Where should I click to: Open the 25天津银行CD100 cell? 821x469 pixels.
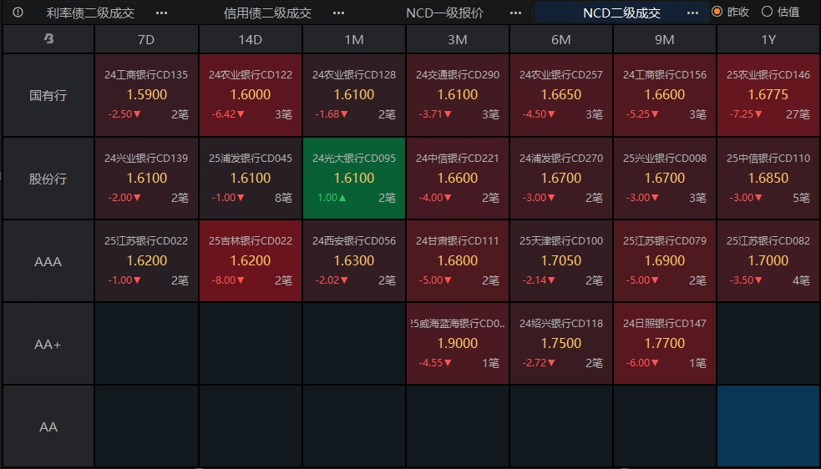point(561,261)
